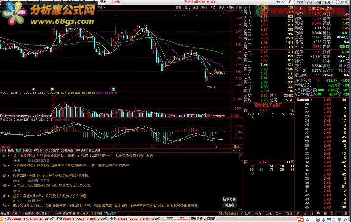Select the SUP决策 indicator tab

click(80, 151)
